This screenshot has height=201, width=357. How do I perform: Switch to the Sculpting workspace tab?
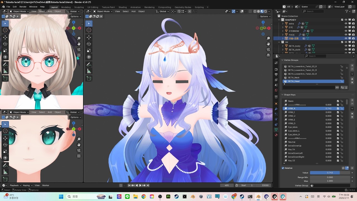tap(79, 7)
